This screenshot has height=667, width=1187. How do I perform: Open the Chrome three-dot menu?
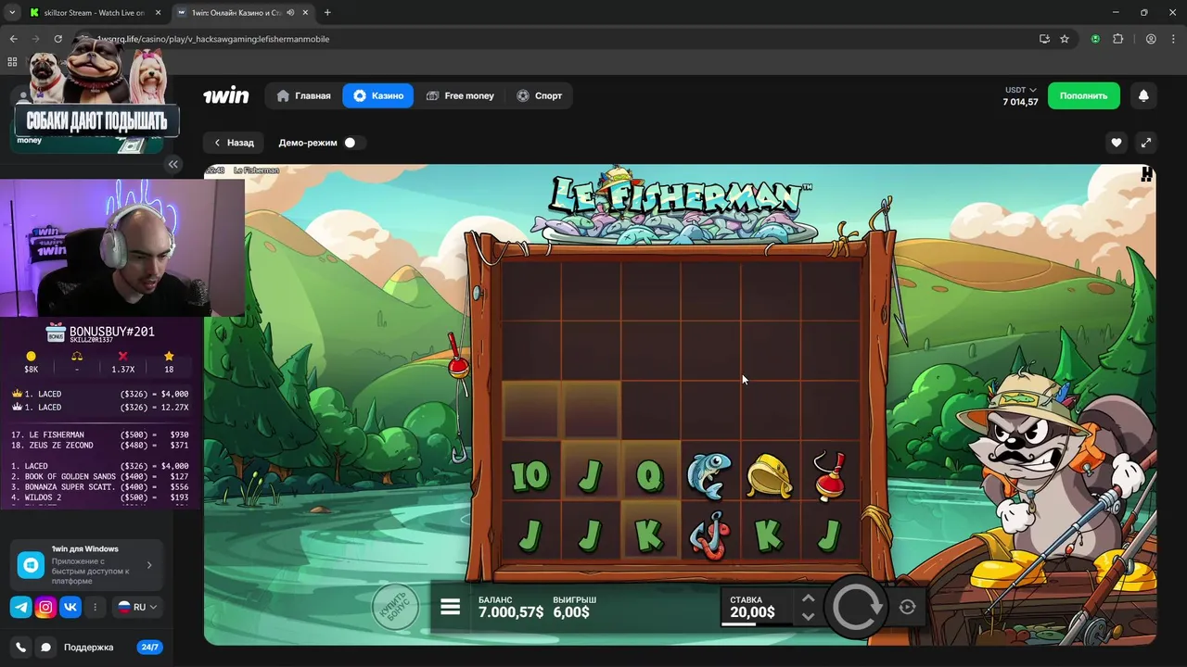click(x=1173, y=39)
